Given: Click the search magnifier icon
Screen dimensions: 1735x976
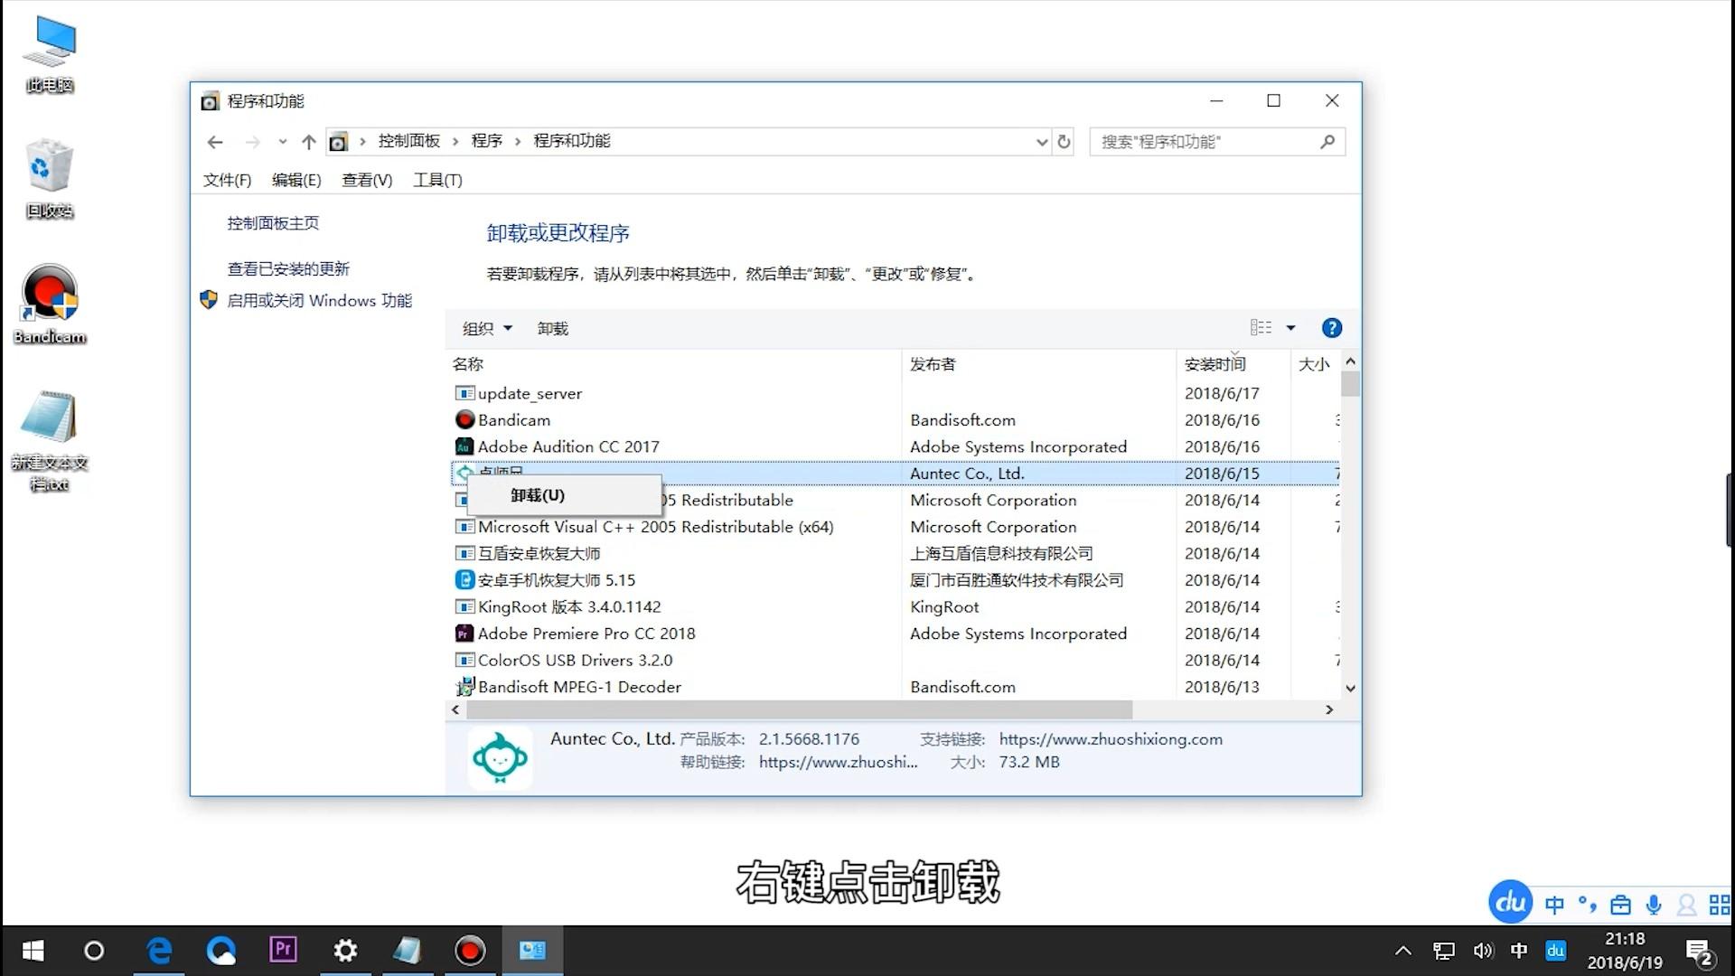Looking at the screenshot, I should [1327, 142].
